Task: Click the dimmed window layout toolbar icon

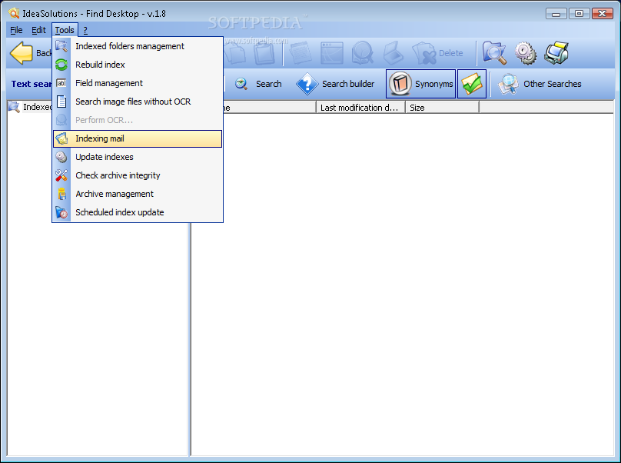Action: pyautogui.click(x=332, y=53)
